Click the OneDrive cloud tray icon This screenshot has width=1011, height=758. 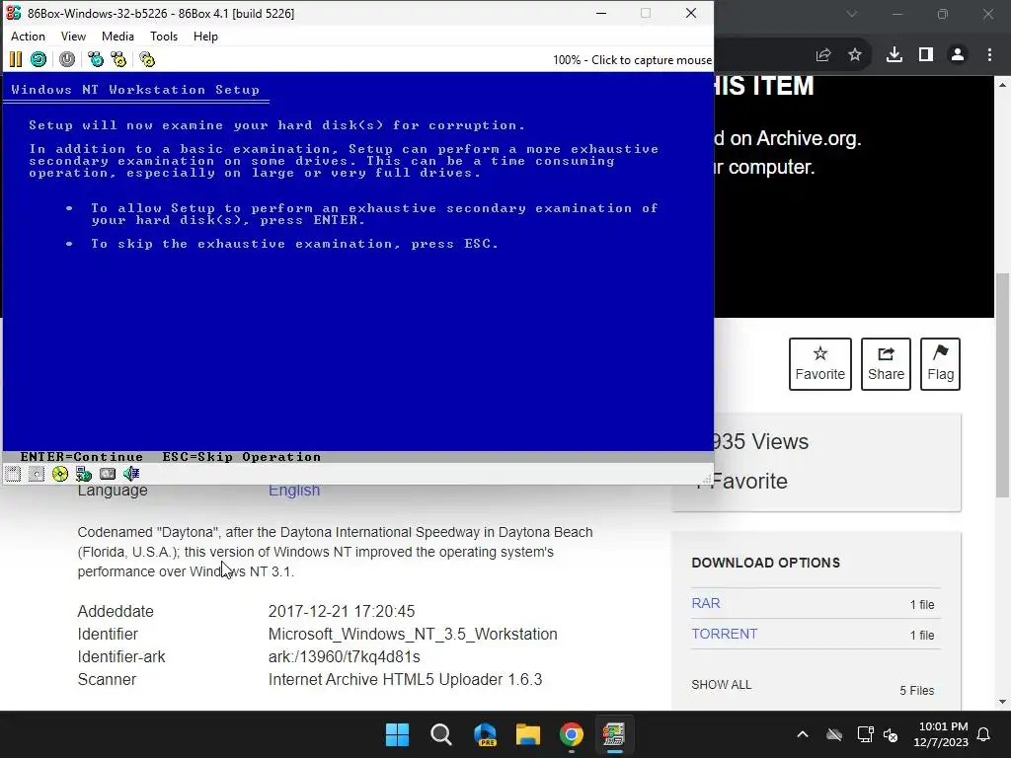tap(834, 734)
